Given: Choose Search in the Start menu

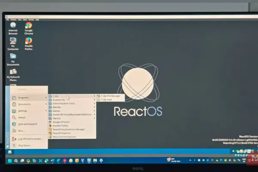Looking at the screenshot, I should click(29, 117).
